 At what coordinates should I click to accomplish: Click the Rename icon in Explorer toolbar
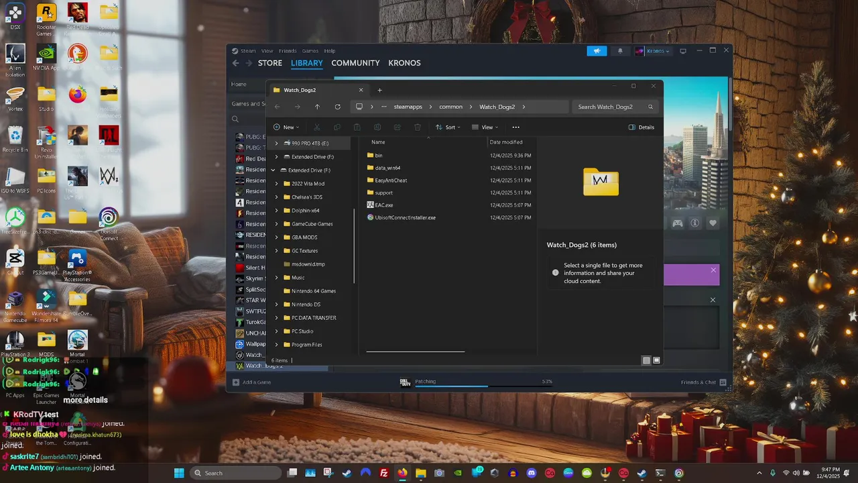pyautogui.click(x=377, y=127)
